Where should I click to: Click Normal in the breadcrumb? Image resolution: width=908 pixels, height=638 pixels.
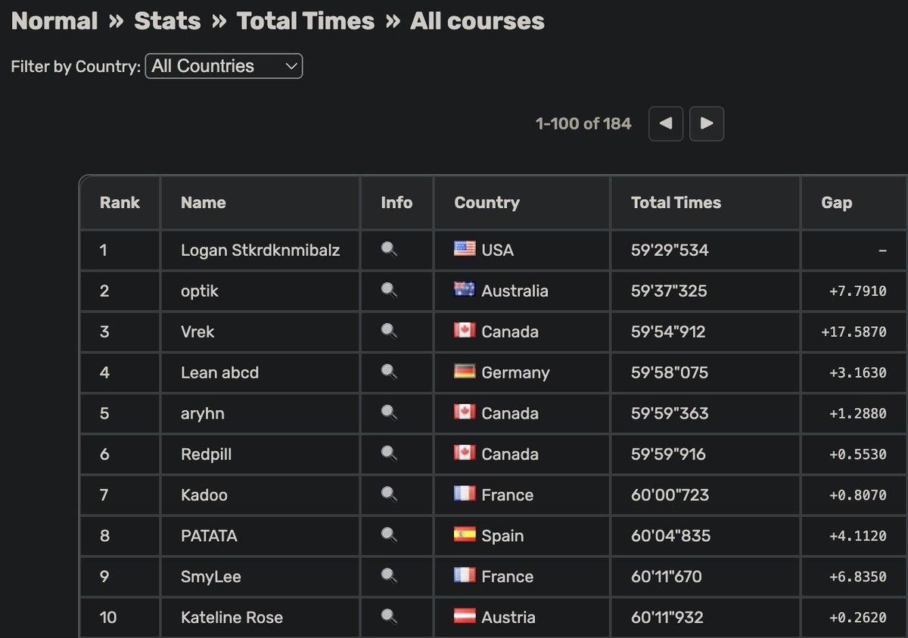tap(54, 20)
